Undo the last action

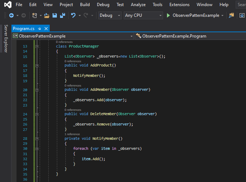pyautogui.click(x=73, y=15)
